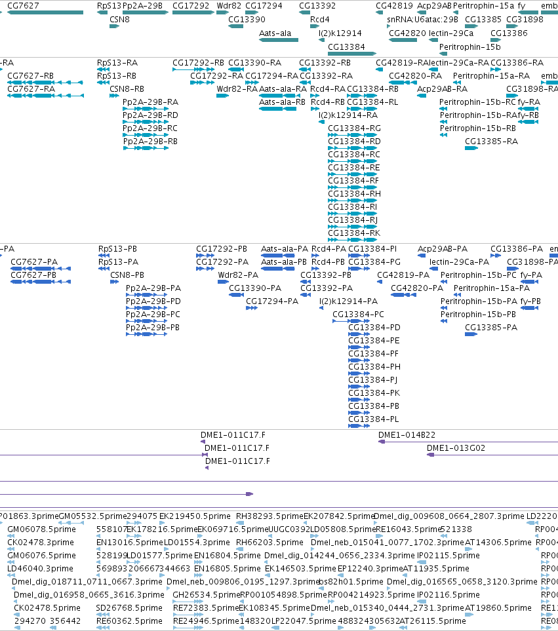
Task: Select the RpS13-RA transcript label
Action: (x=117, y=62)
